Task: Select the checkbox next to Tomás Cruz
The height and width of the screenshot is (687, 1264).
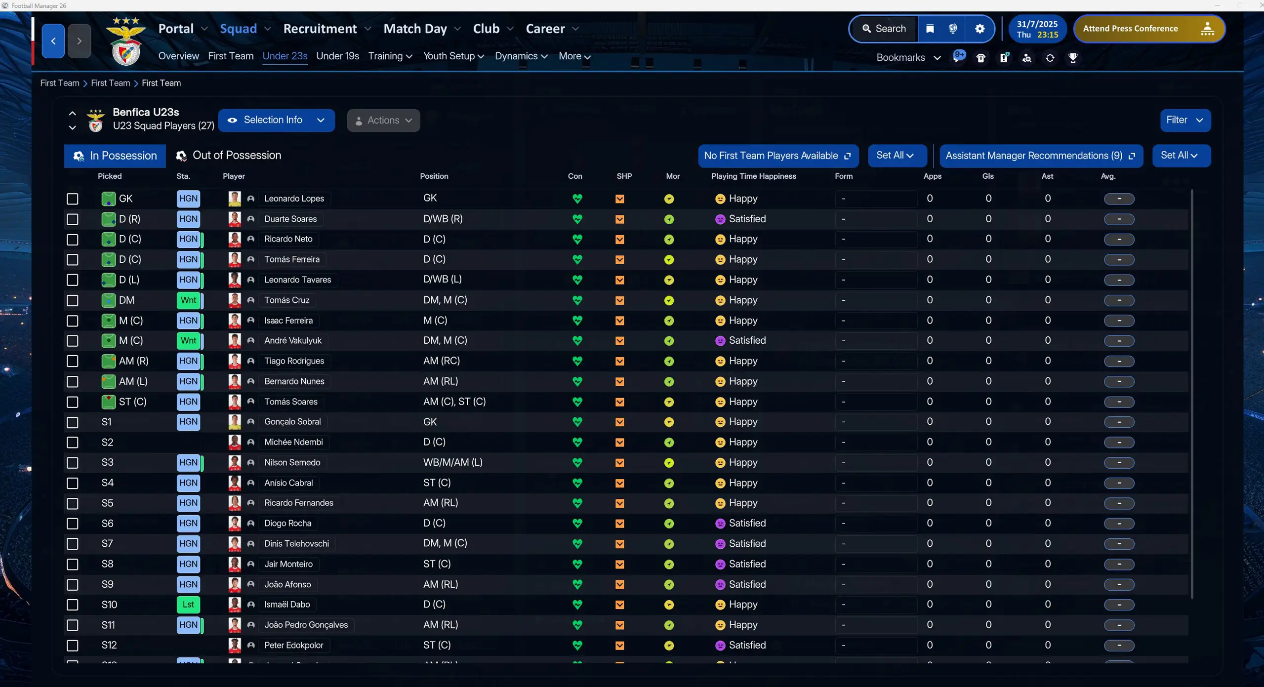Action: (x=73, y=300)
